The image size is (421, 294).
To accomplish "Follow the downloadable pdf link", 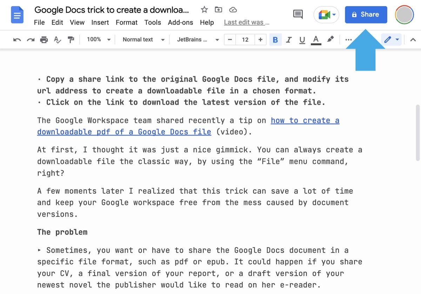I will point(124,132).
